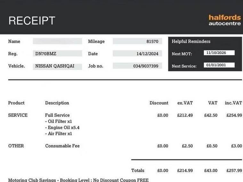The image size is (243, 182).
Task: Click the Halfords Autocentre logo
Action: tap(224, 20)
